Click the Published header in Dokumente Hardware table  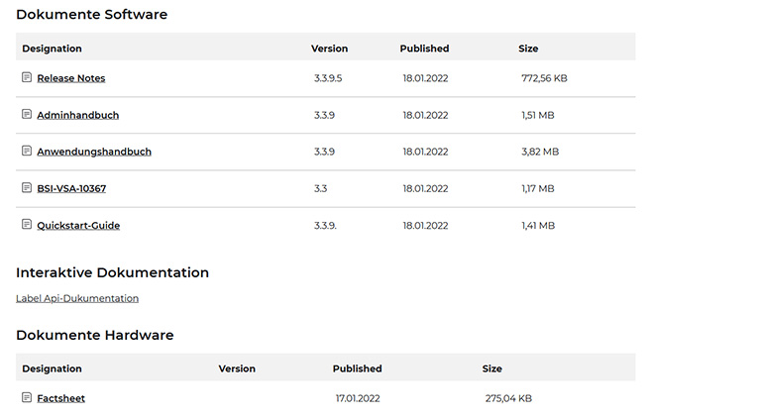point(358,368)
